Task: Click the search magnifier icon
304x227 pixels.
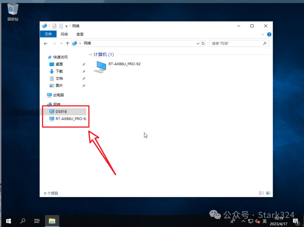Action: (x=265, y=44)
